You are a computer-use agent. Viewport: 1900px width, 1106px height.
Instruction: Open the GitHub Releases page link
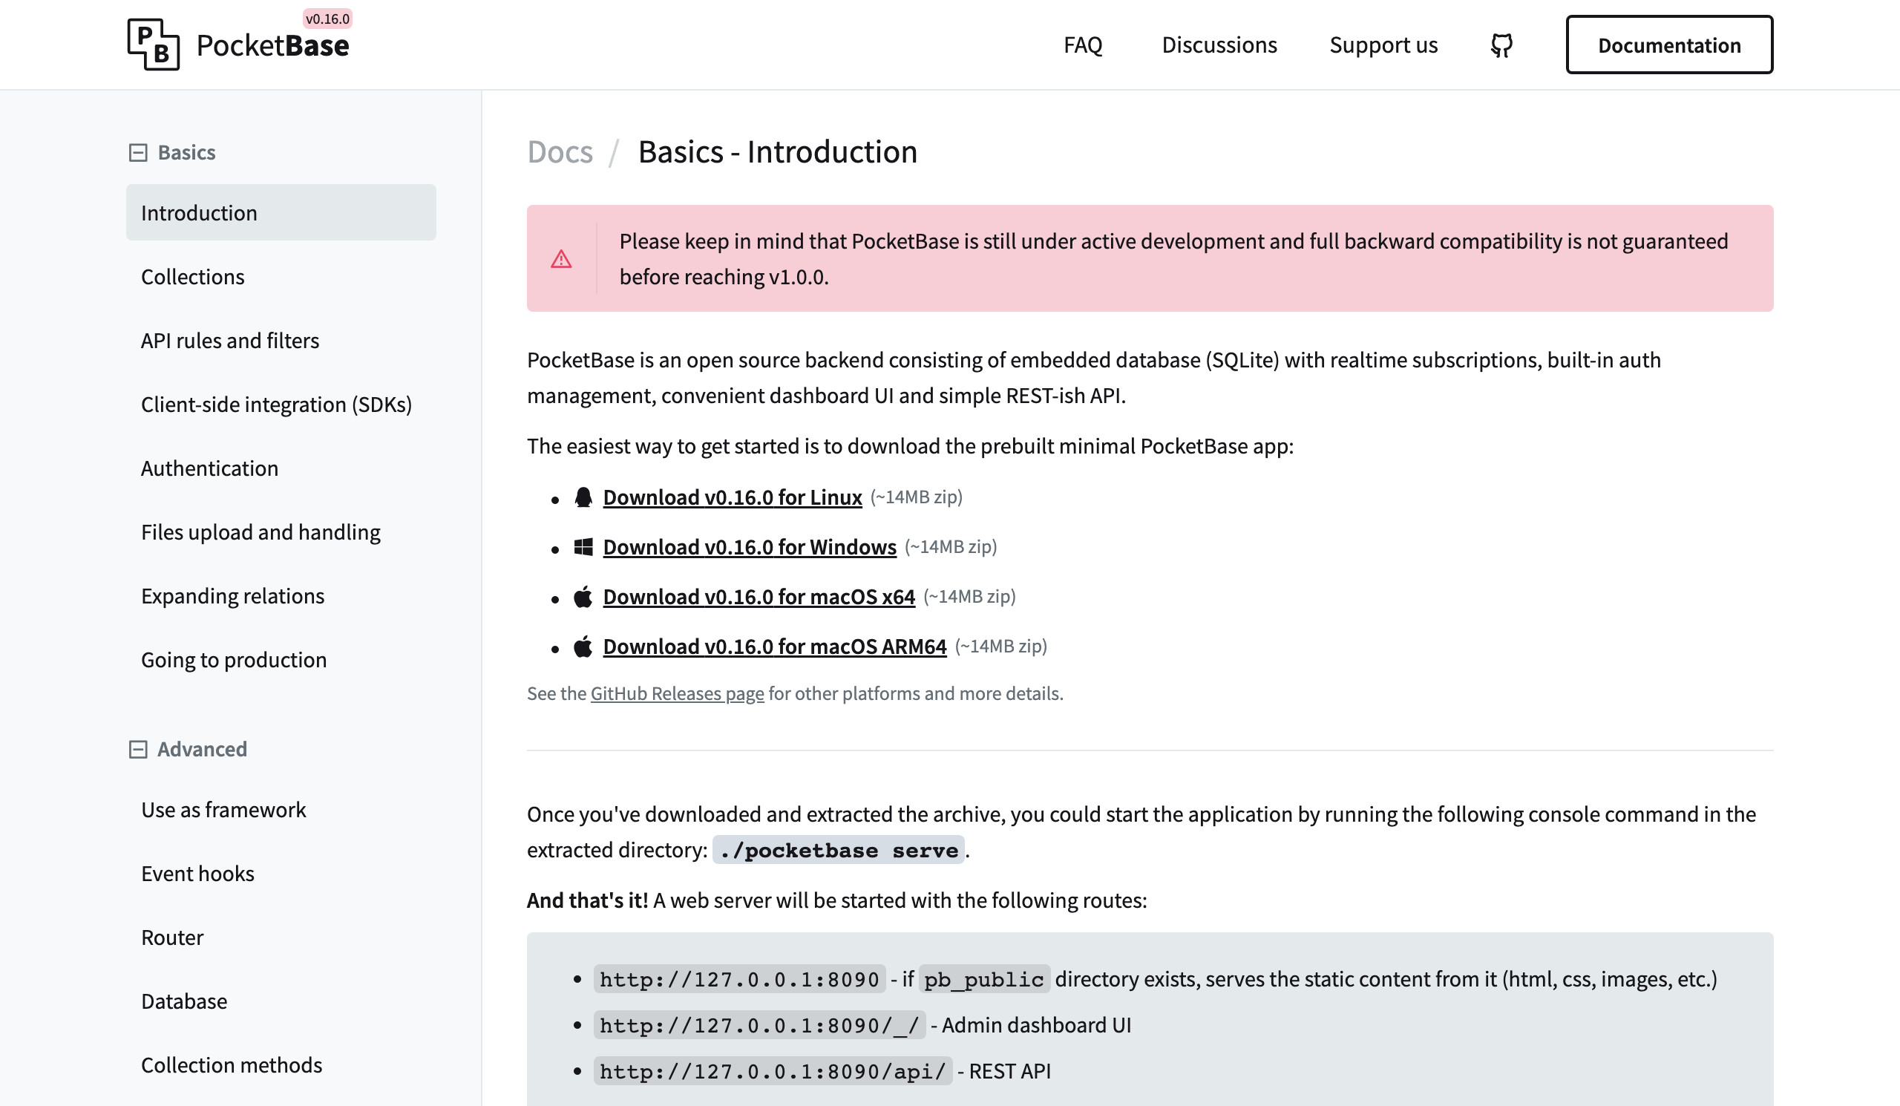click(x=677, y=693)
